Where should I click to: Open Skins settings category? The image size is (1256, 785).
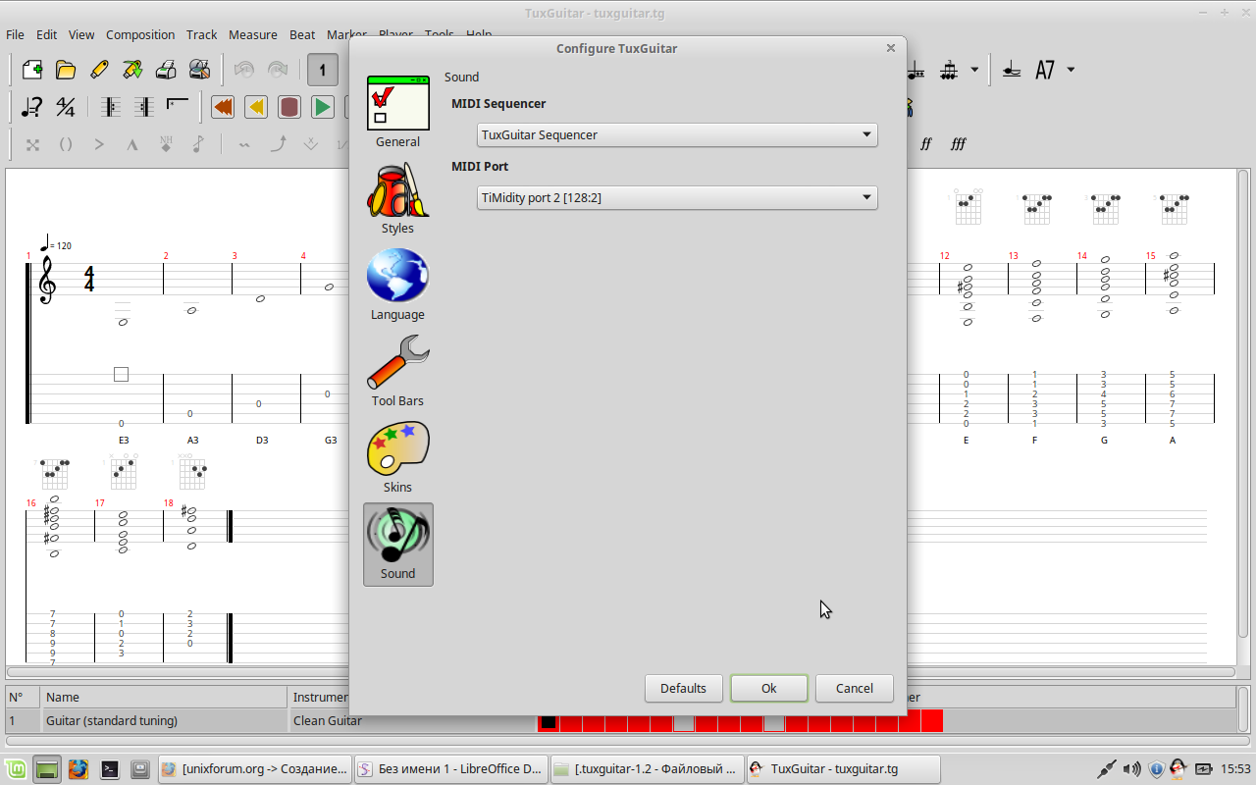397,458
